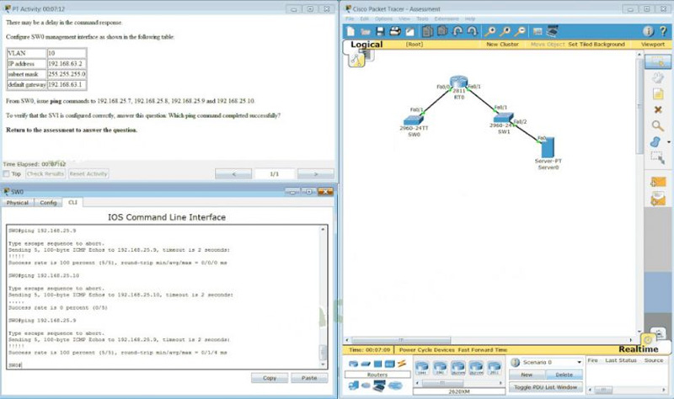Click Set Tiled Background
Image resolution: width=674 pixels, height=399 pixels.
click(596, 45)
